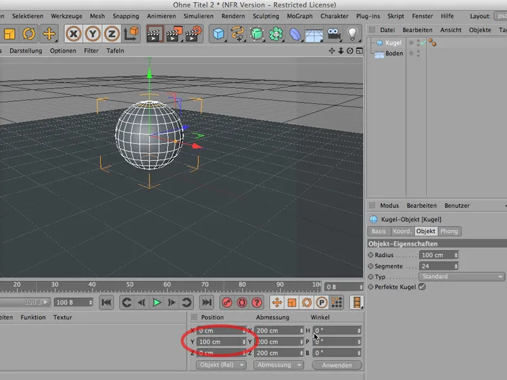The height and width of the screenshot is (380, 507).
Task: Open the spline pen tool icon
Action: click(237, 34)
